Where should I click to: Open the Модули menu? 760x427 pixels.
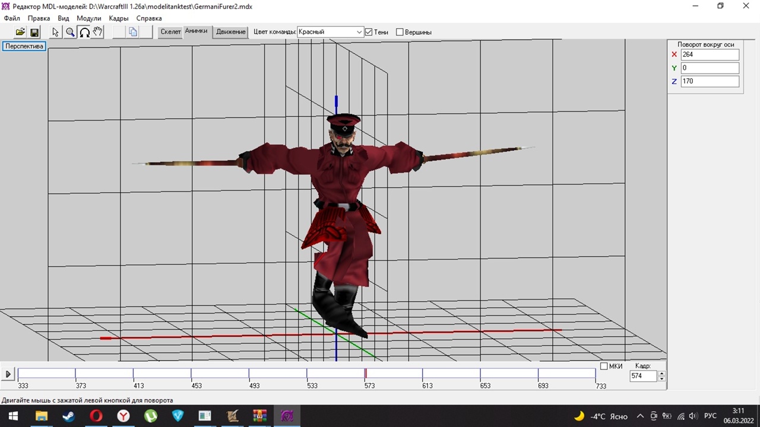coord(89,18)
